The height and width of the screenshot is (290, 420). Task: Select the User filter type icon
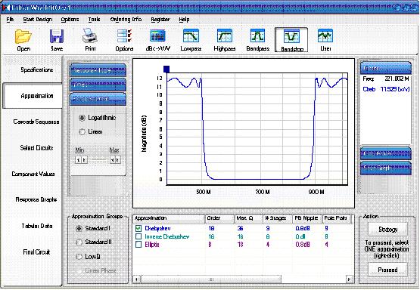325,40
